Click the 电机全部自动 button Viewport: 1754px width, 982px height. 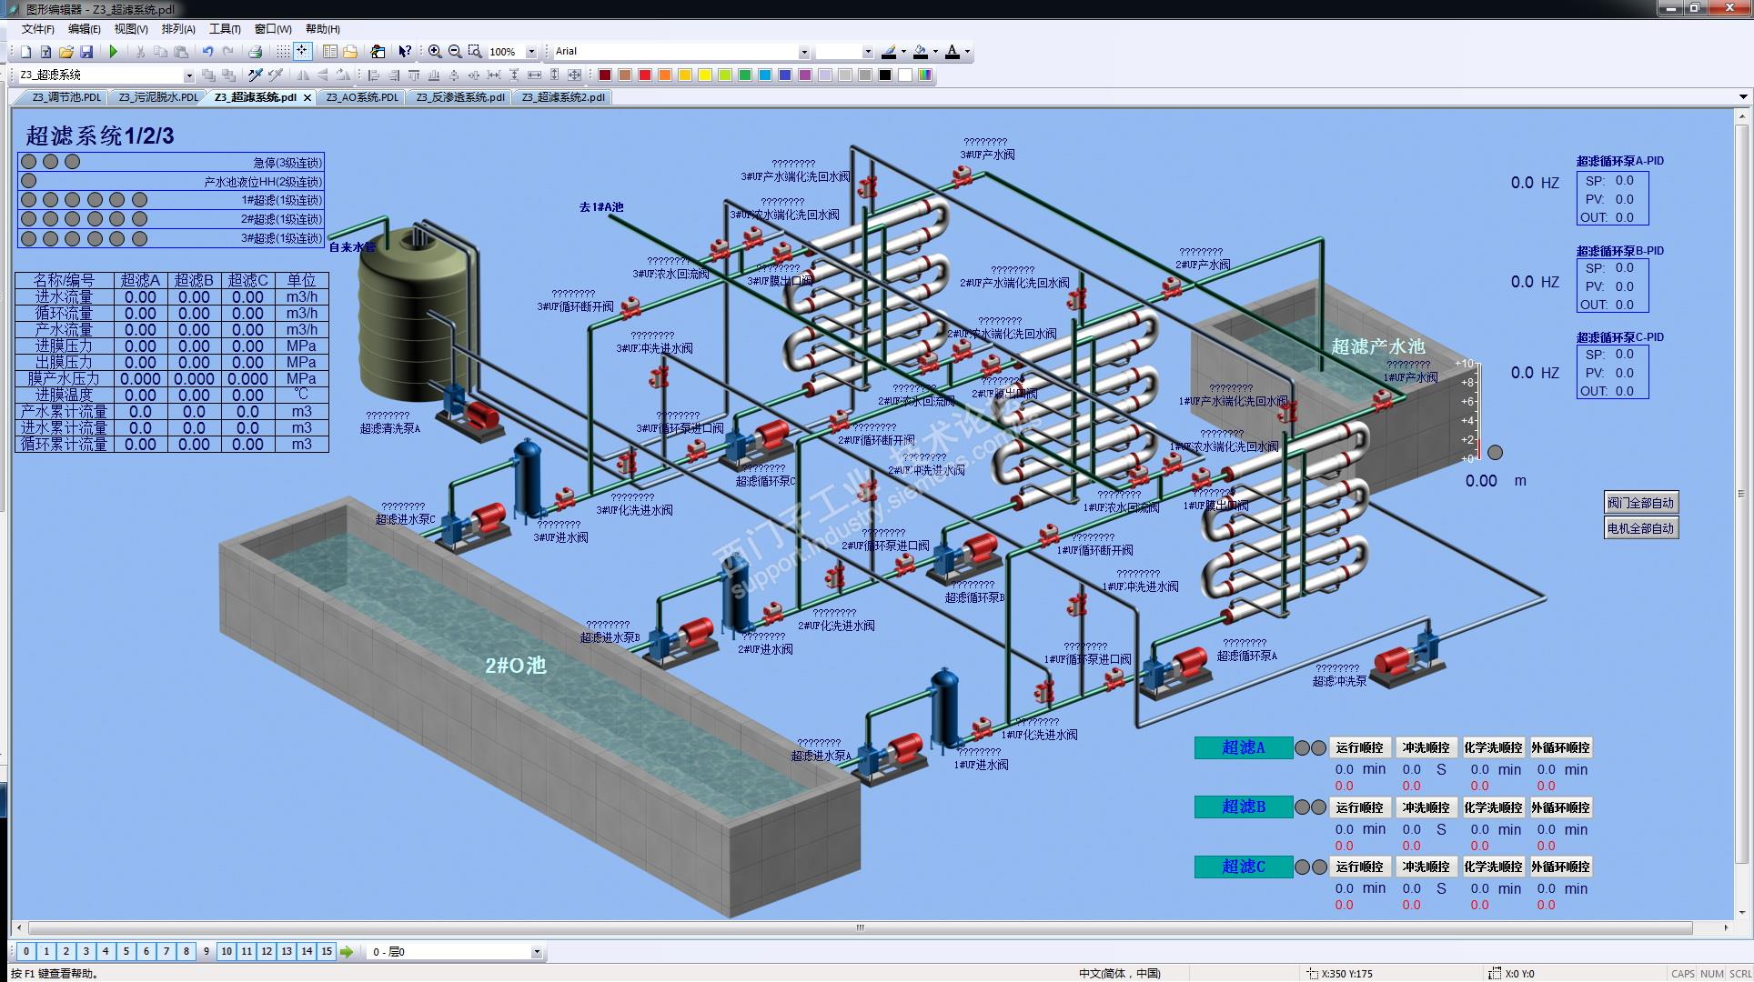click(x=1640, y=528)
